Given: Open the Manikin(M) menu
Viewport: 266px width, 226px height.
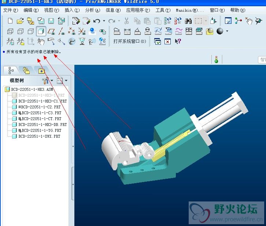Looking at the screenshot, I should [x=190, y=10].
